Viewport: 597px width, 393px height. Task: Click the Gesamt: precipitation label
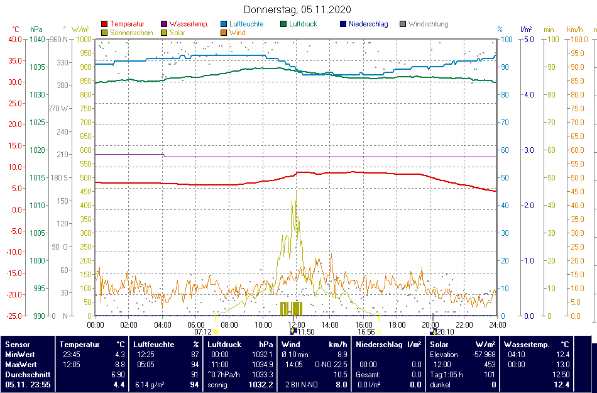tap(368, 375)
